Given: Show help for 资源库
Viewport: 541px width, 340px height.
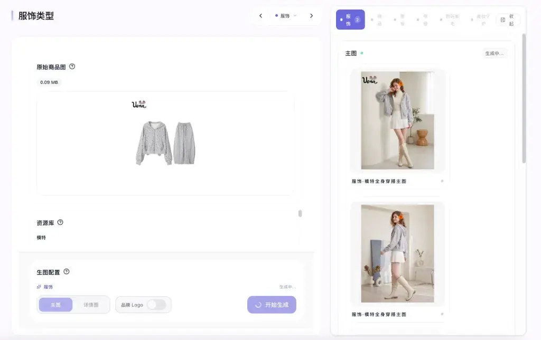Looking at the screenshot, I should (60, 222).
